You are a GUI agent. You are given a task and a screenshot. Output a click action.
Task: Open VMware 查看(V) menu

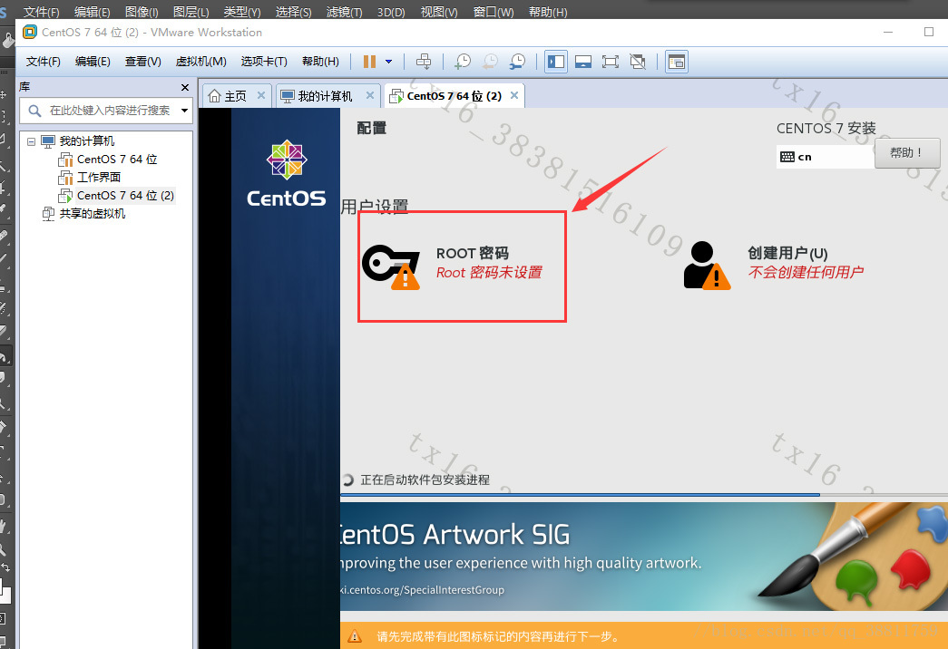(142, 62)
